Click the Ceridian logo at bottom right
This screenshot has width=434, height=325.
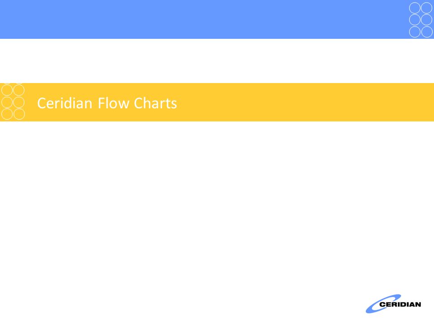click(x=393, y=304)
